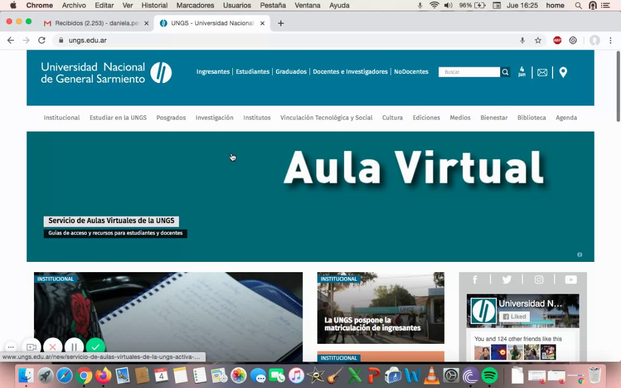Screen dimensions: 621x388
Task: Click the Biblioteca nav link
Action: (532, 117)
